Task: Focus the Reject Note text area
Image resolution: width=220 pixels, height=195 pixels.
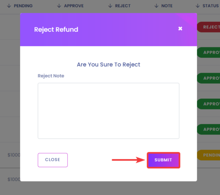Action: tap(108, 111)
